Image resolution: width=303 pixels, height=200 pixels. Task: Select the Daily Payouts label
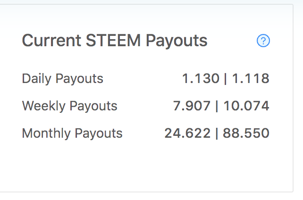pos(63,79)
